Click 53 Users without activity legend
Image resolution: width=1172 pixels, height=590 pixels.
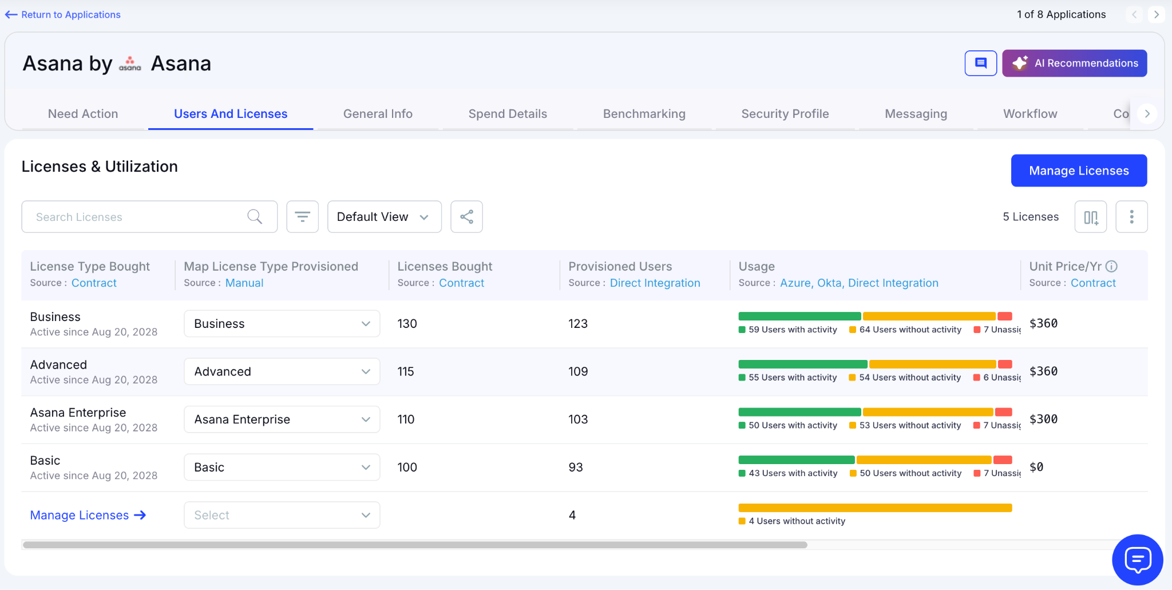(x=905, y=425)
